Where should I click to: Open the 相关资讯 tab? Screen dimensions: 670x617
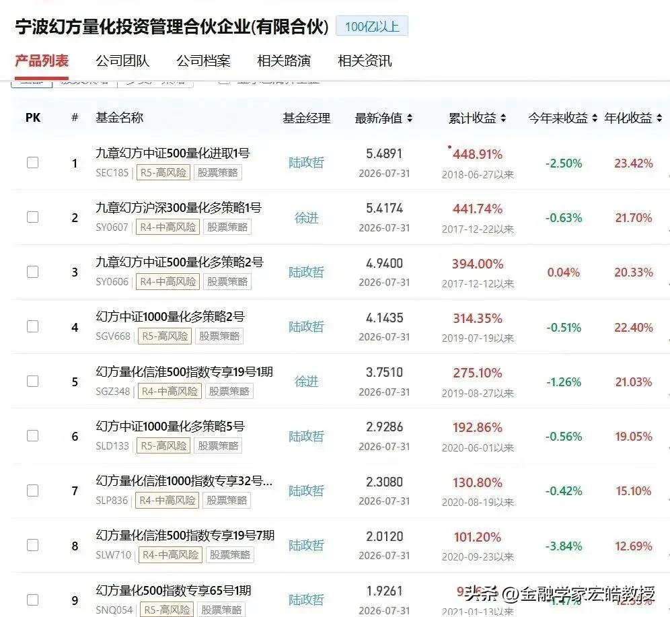point(365,61)
